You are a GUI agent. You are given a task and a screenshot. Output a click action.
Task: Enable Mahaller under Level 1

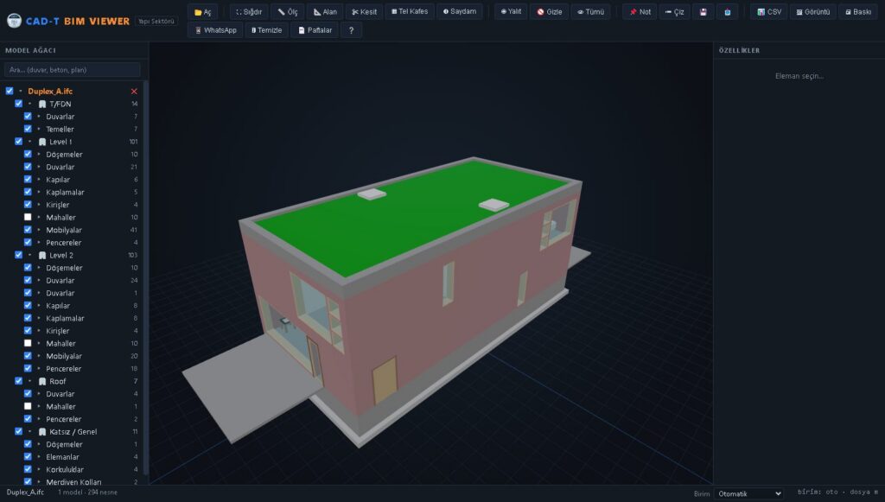(28, 217)
